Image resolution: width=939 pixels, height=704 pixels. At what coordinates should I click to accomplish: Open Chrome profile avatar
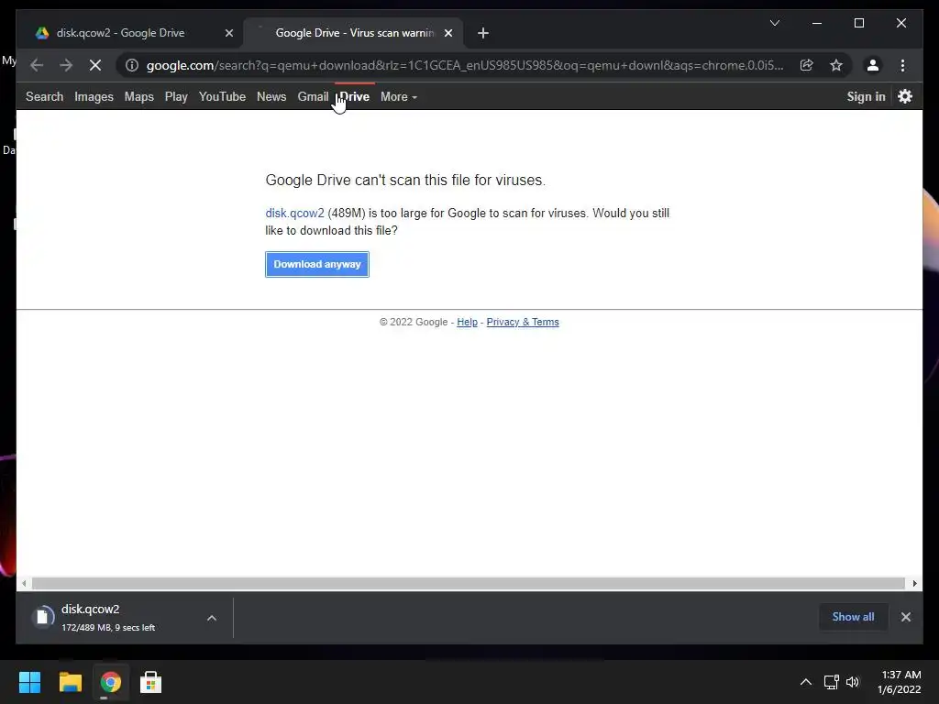click(873, 65)
